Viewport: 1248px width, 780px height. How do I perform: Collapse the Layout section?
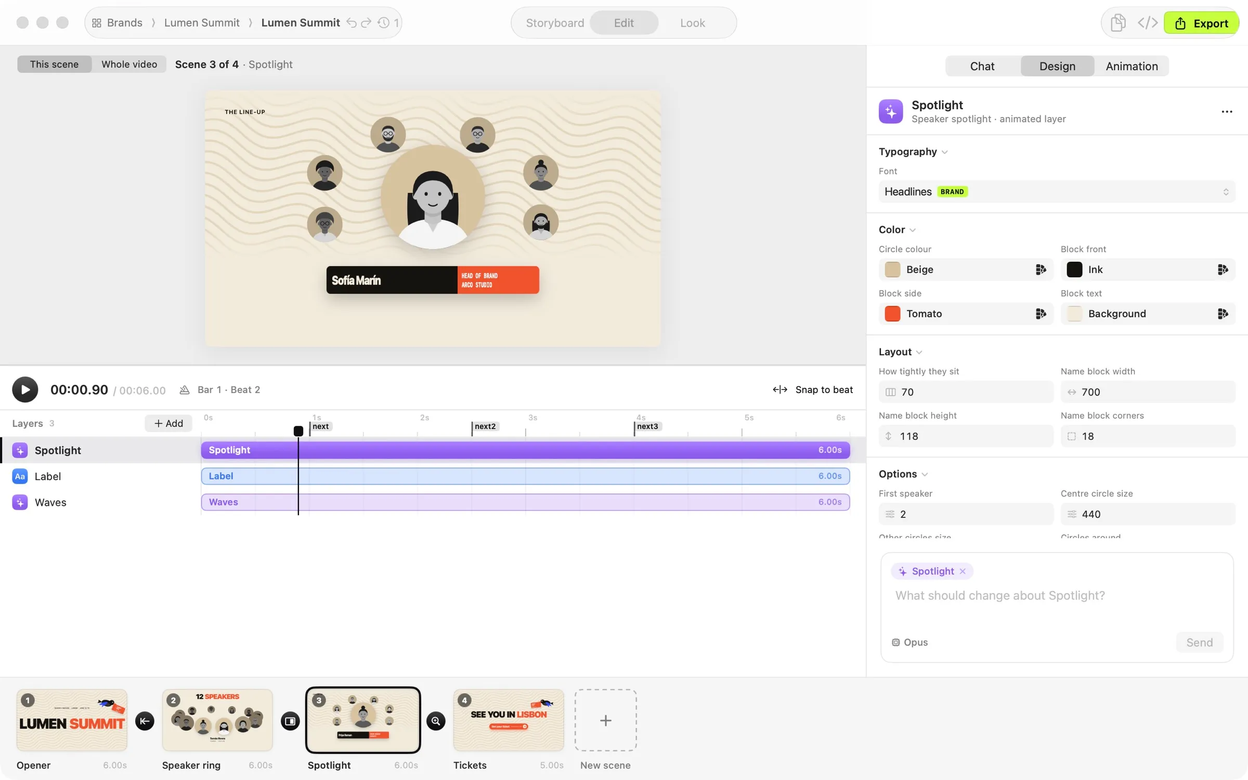(x=900, y=352)
